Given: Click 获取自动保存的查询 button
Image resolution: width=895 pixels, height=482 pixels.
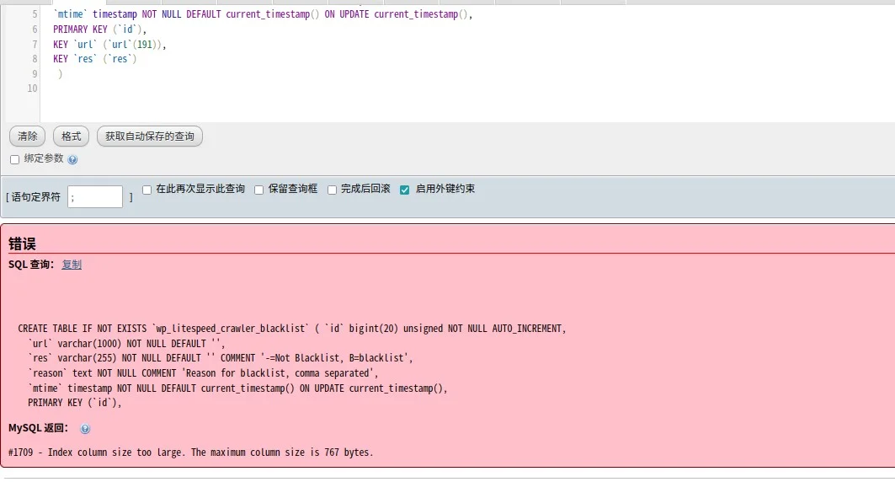Looking at the screenshot, I should point(150,136).
